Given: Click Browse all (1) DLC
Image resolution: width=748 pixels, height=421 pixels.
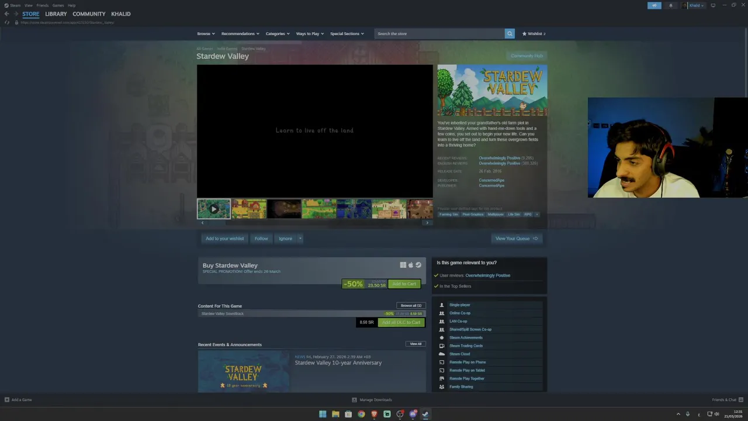Looking at the screenshot, I should pos(411,305).
